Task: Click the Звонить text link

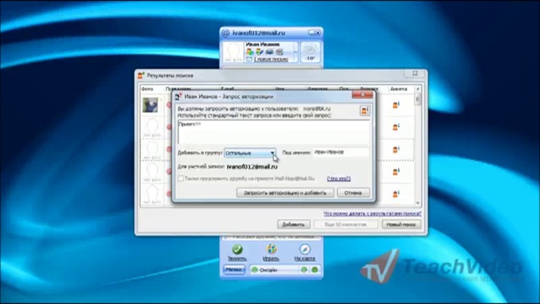Action: (237, 258)
